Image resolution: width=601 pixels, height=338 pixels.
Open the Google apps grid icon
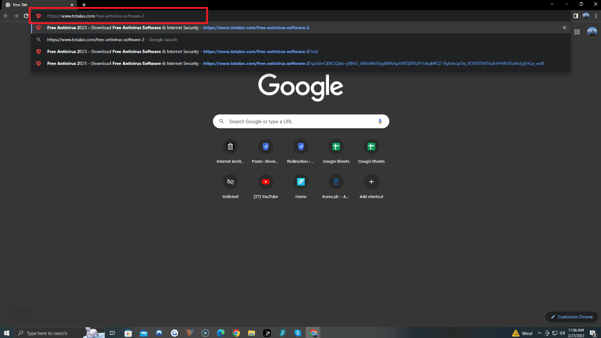(x=577, y=32)
